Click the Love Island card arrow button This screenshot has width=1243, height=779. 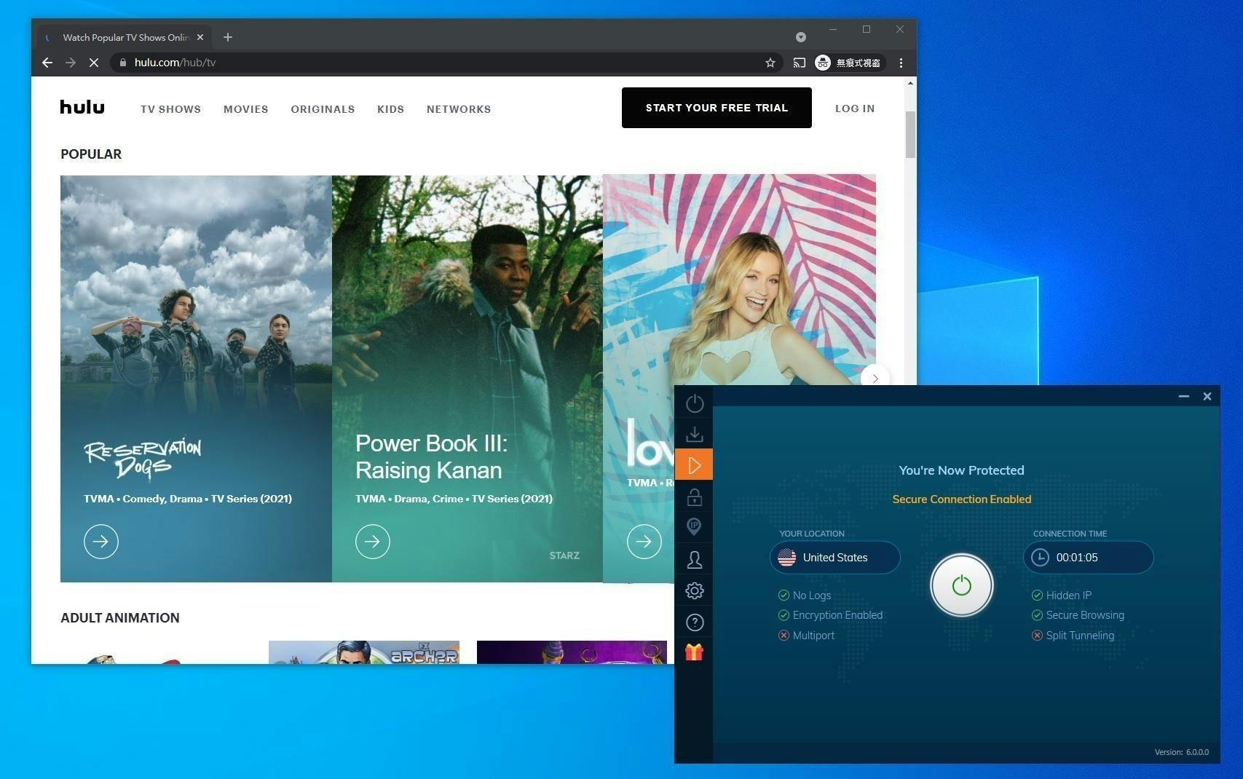[x=644, y=542]
